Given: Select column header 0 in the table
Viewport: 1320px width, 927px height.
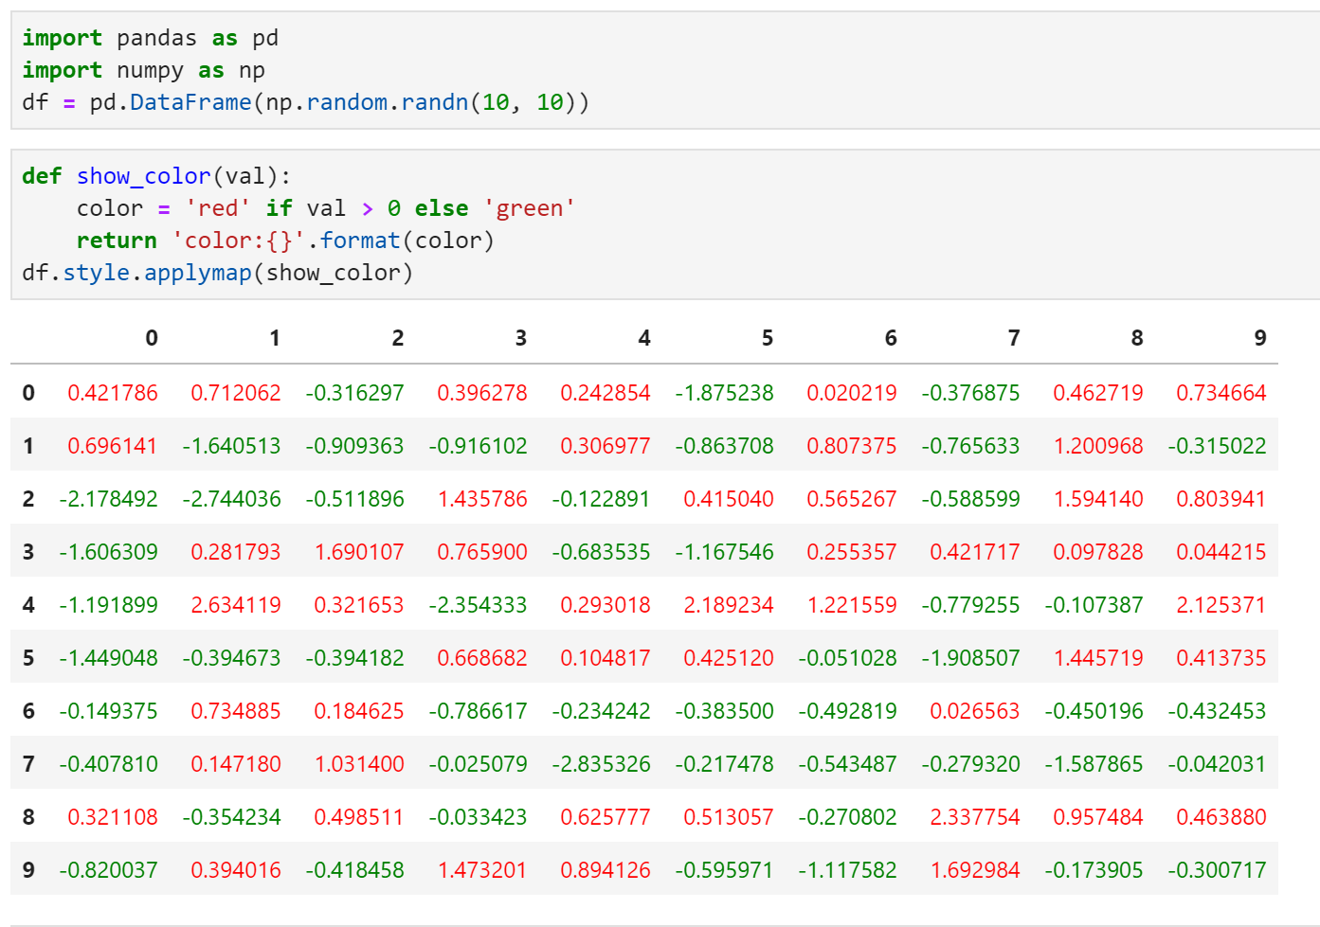Looking at the screenshot, I should tap(152, 337).
